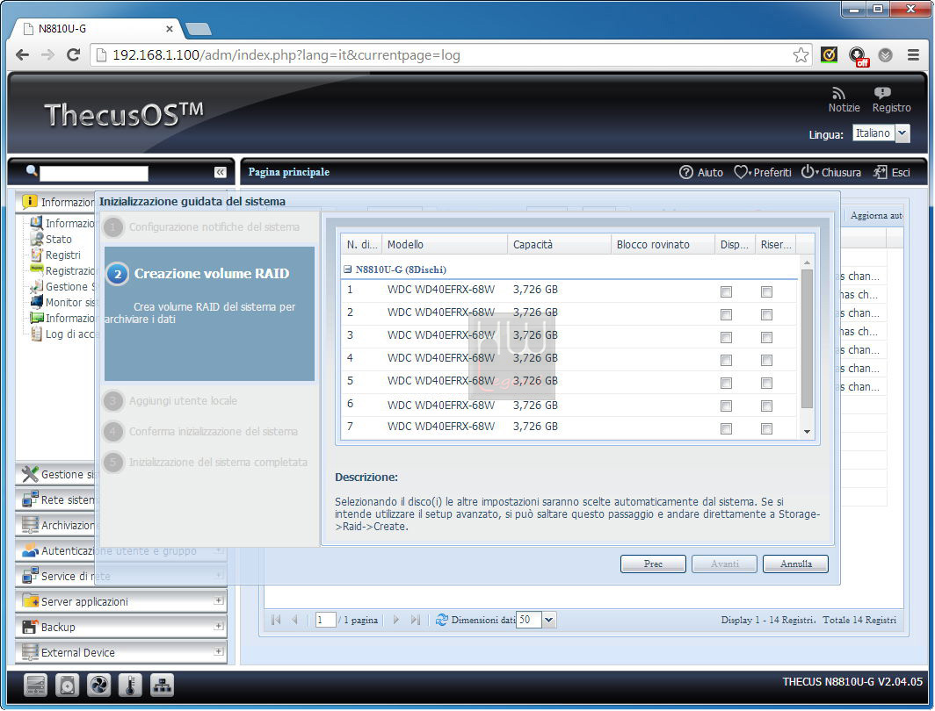Click the page number input field
This screenshot has height=711, width=935.
(x=325, y=620)
